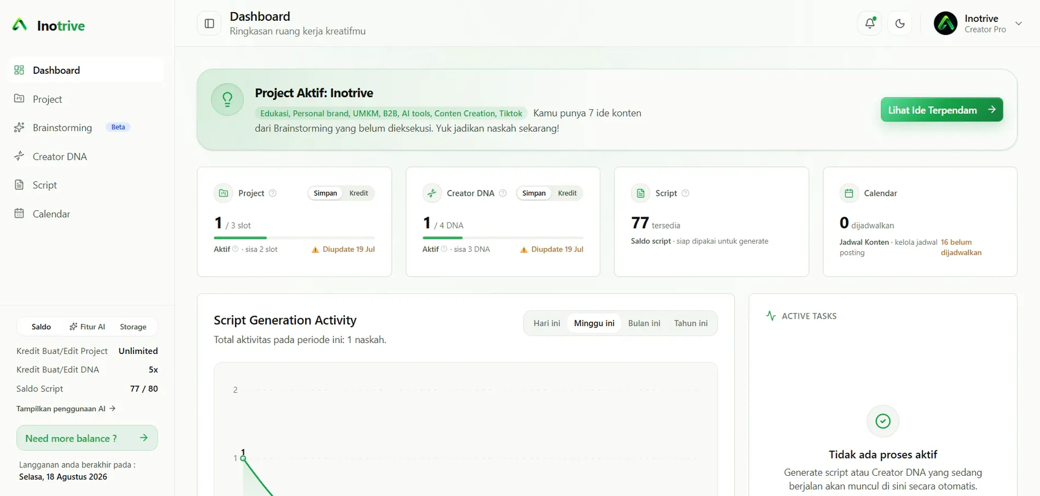Select Kredit in the Creator DNA card

pyautogui.click(x=567, y=193)
